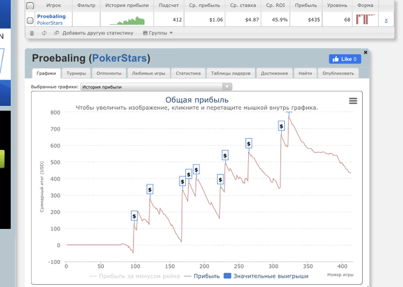Click the '68' level cell

tap(337, 20)
